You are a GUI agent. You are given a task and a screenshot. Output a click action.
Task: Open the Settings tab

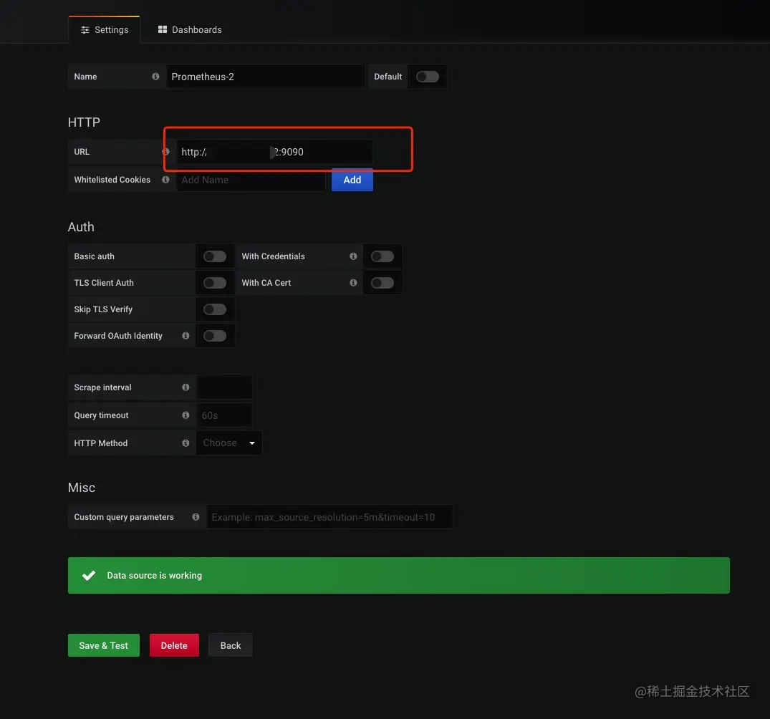[x=104, y=30]
